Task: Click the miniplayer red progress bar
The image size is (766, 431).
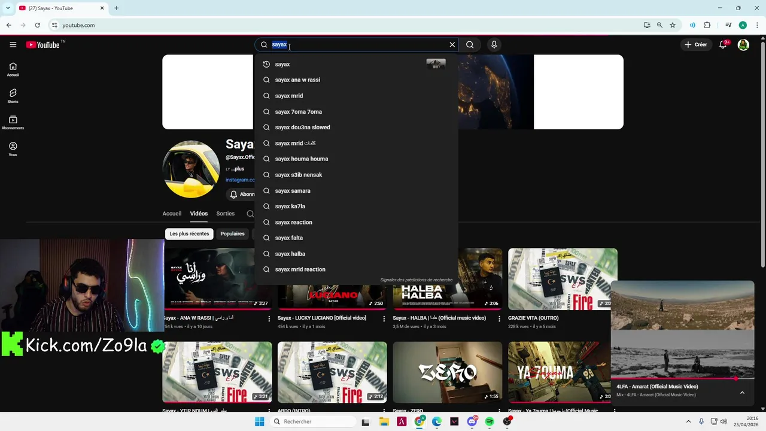Action: [x=682, y=379]
